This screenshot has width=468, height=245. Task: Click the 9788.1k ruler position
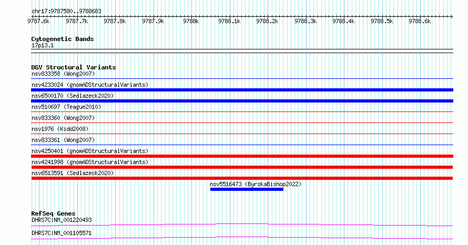click(229, 21)
